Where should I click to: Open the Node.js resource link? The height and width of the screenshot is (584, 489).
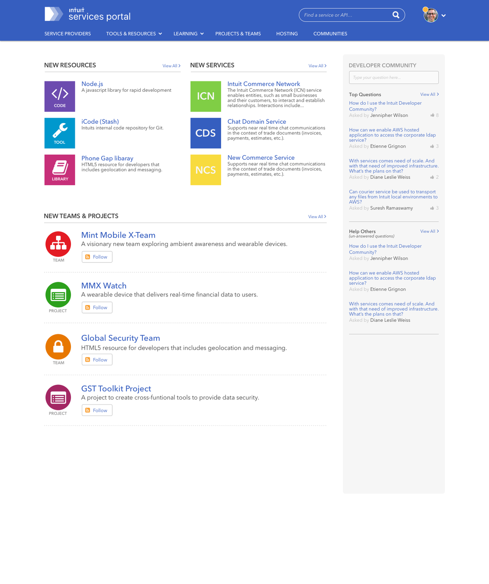click(x=92, y=84)
